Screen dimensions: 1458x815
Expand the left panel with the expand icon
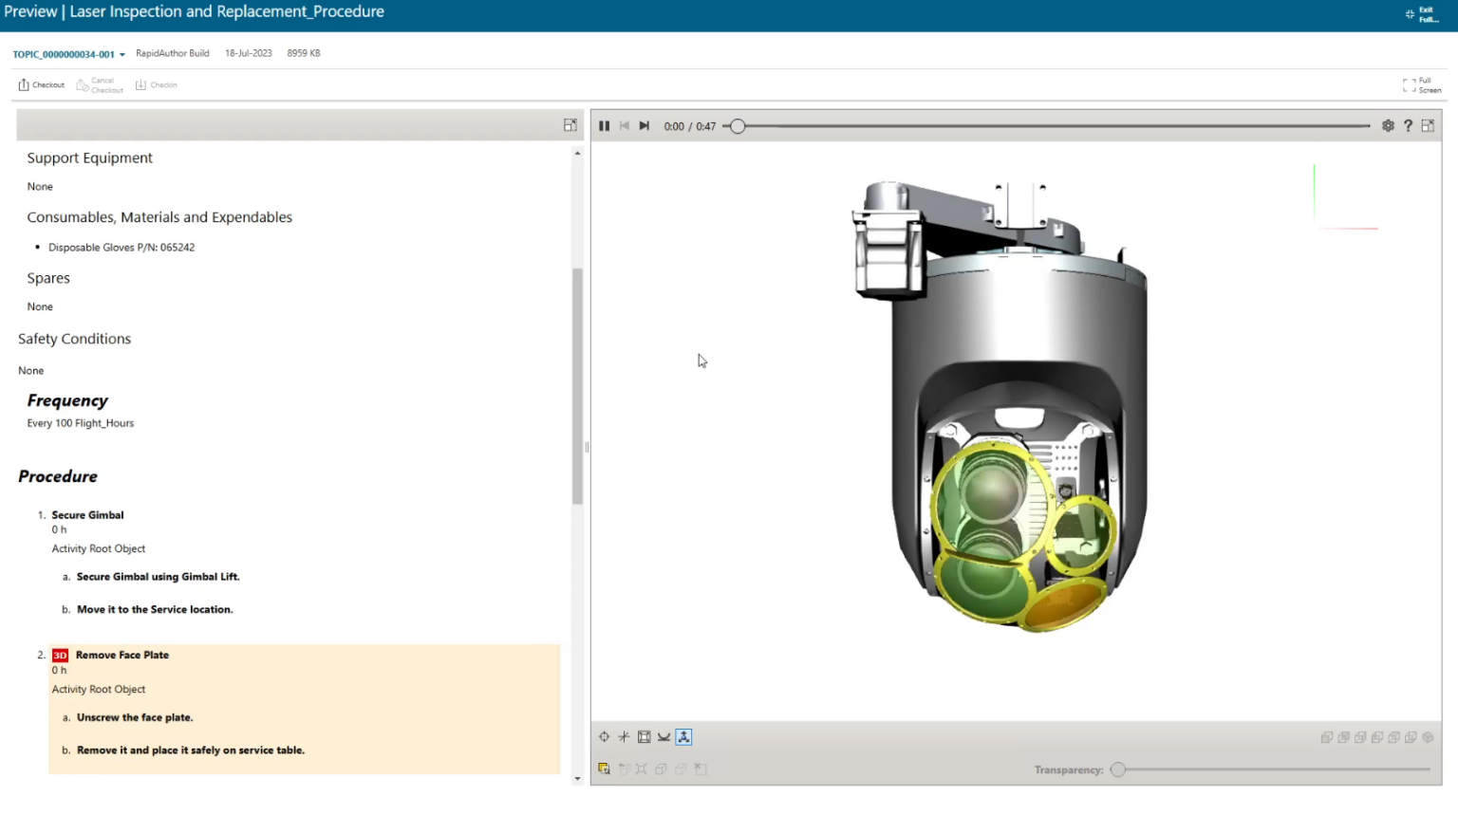coord(570,124)
